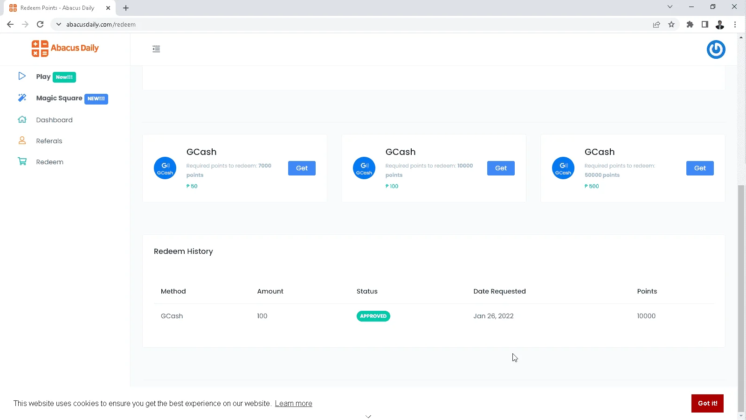
Task: Click the NEW!!! badge beside Magic Square
Action: [x=96, y=98]
